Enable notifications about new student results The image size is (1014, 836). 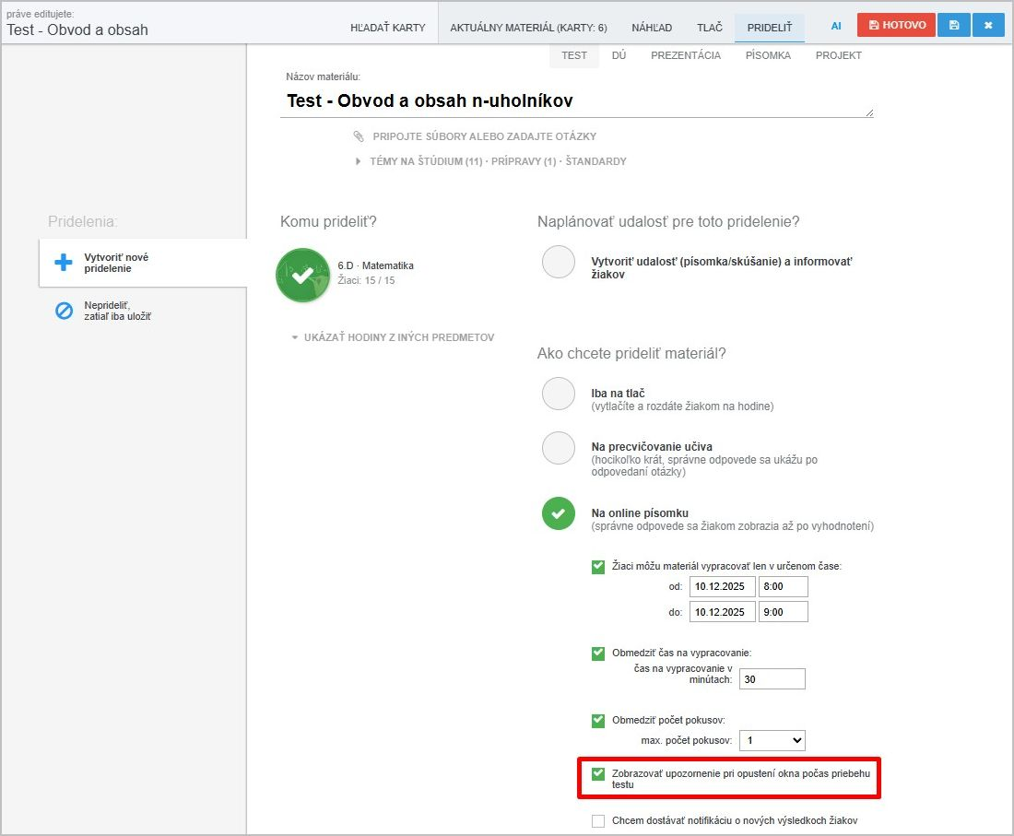[x=598, y=820]
